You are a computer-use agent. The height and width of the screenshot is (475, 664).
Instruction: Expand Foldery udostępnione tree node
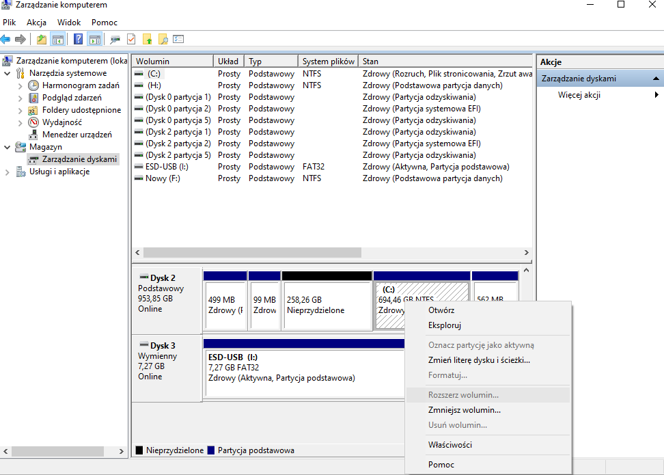click(20, 110)
